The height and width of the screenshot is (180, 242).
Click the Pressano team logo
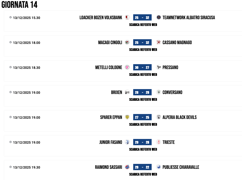click(158, 67)
